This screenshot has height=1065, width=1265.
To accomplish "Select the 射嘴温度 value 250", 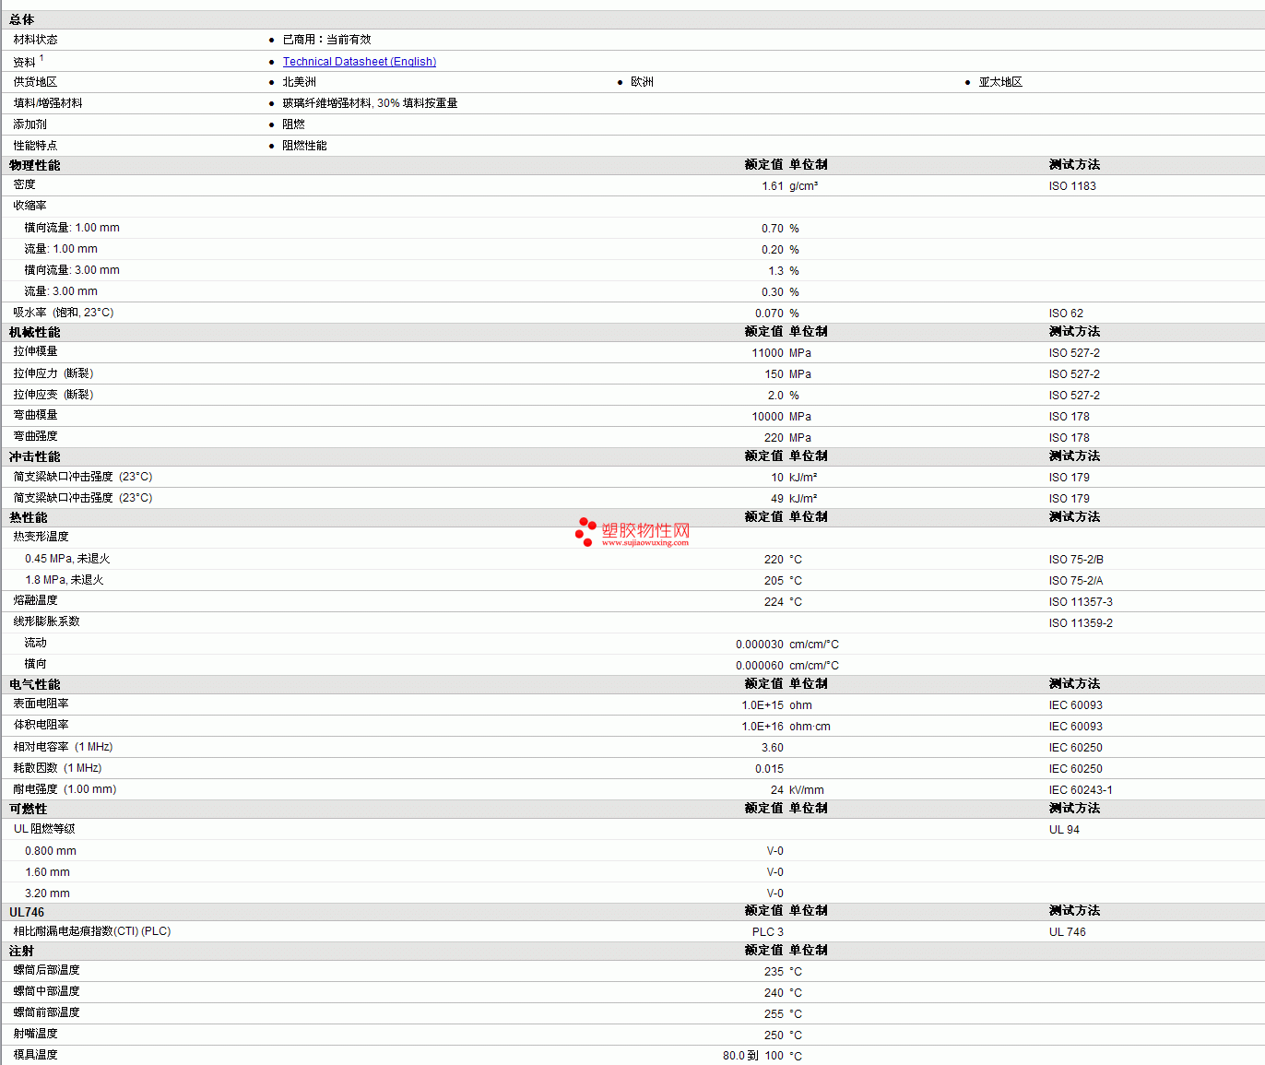I will (x=774, y=1035).
